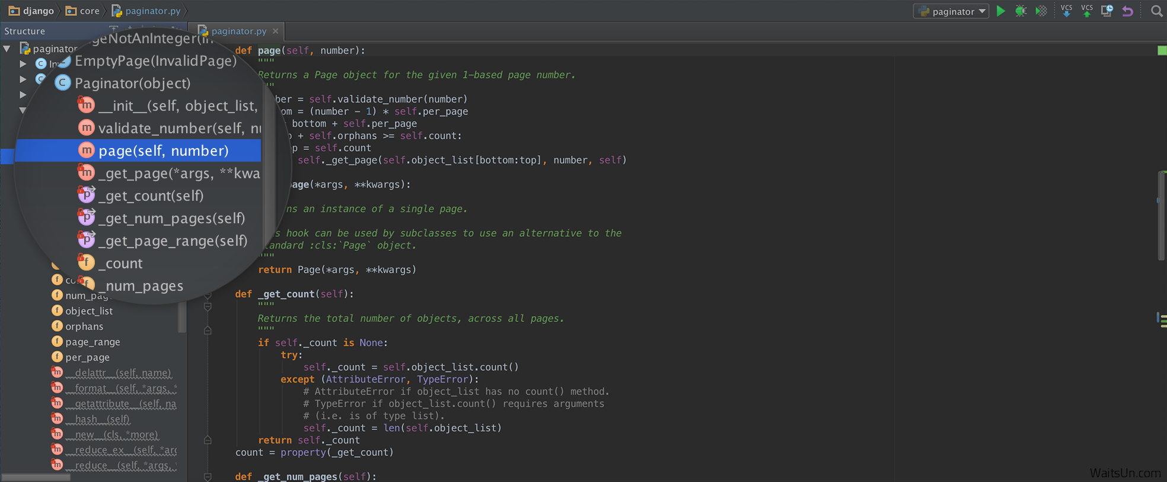Viewport: 1167px width, 482px height.
Task: Click the purple revert arrow icon
Action: click(x=1127, y=11)
